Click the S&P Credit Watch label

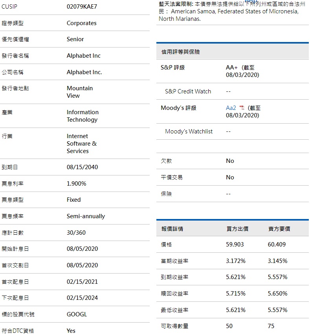pos(188,91)
